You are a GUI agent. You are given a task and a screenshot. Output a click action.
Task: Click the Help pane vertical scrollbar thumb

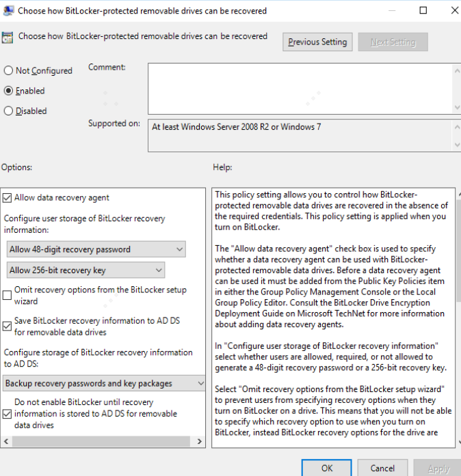tap(459, 251)
